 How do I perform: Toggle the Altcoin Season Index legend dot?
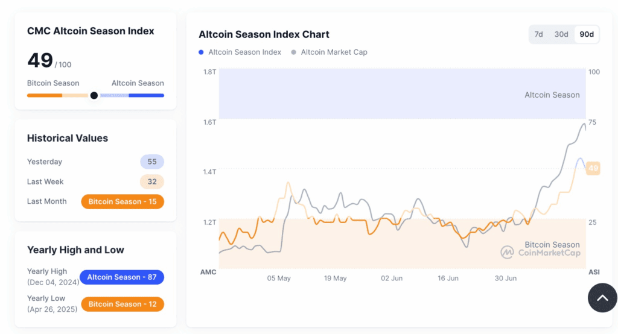pyautogui.click(x=201, y=52)
